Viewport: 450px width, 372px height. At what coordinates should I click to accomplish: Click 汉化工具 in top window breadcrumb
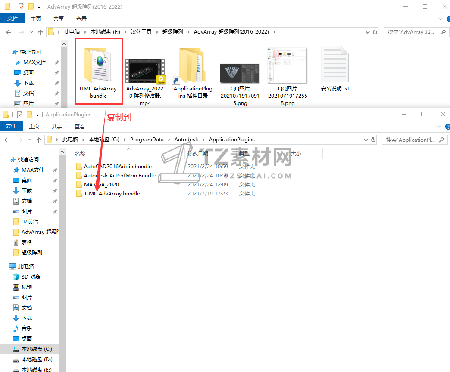pyautogui.click(x=141, y=32)
